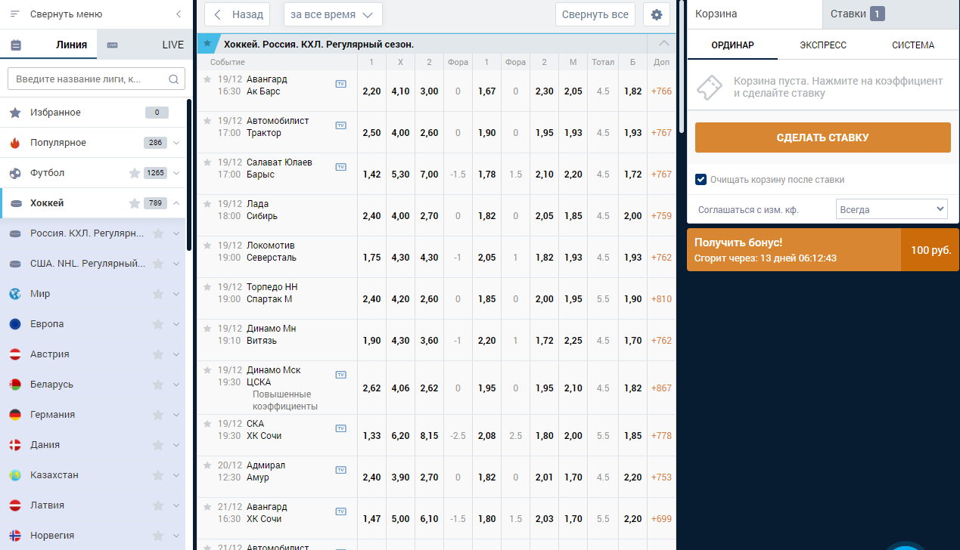Select odds 8,15 for ХК Сочи win

(429, 436)
